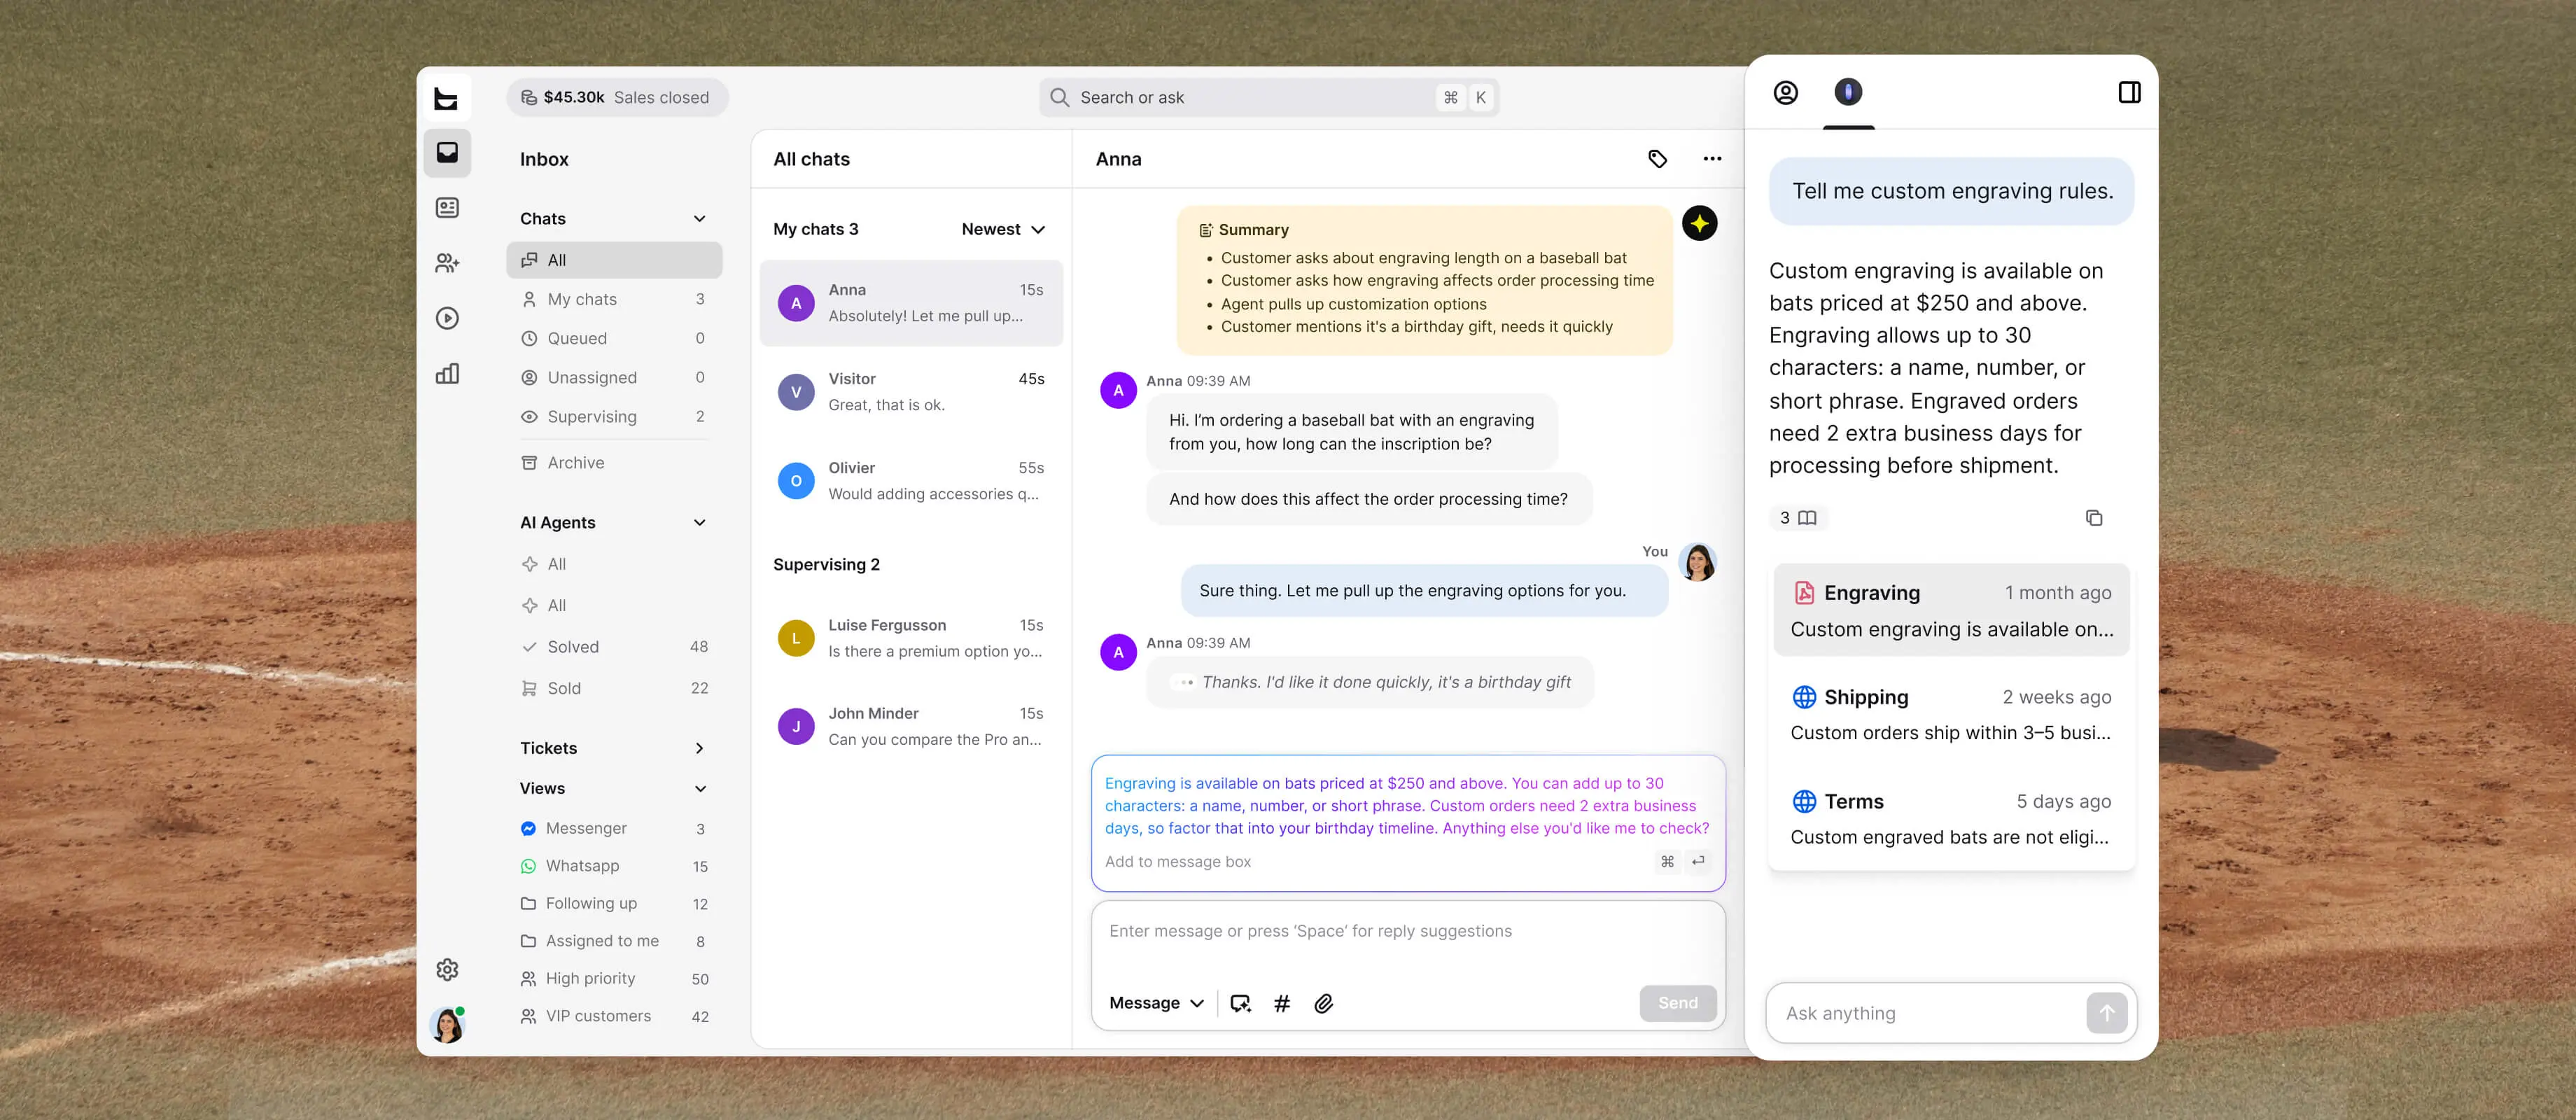Screen dimensions: 2576x1120
Task: Click the Search or ask field
Action: [x=1268, y=98]
